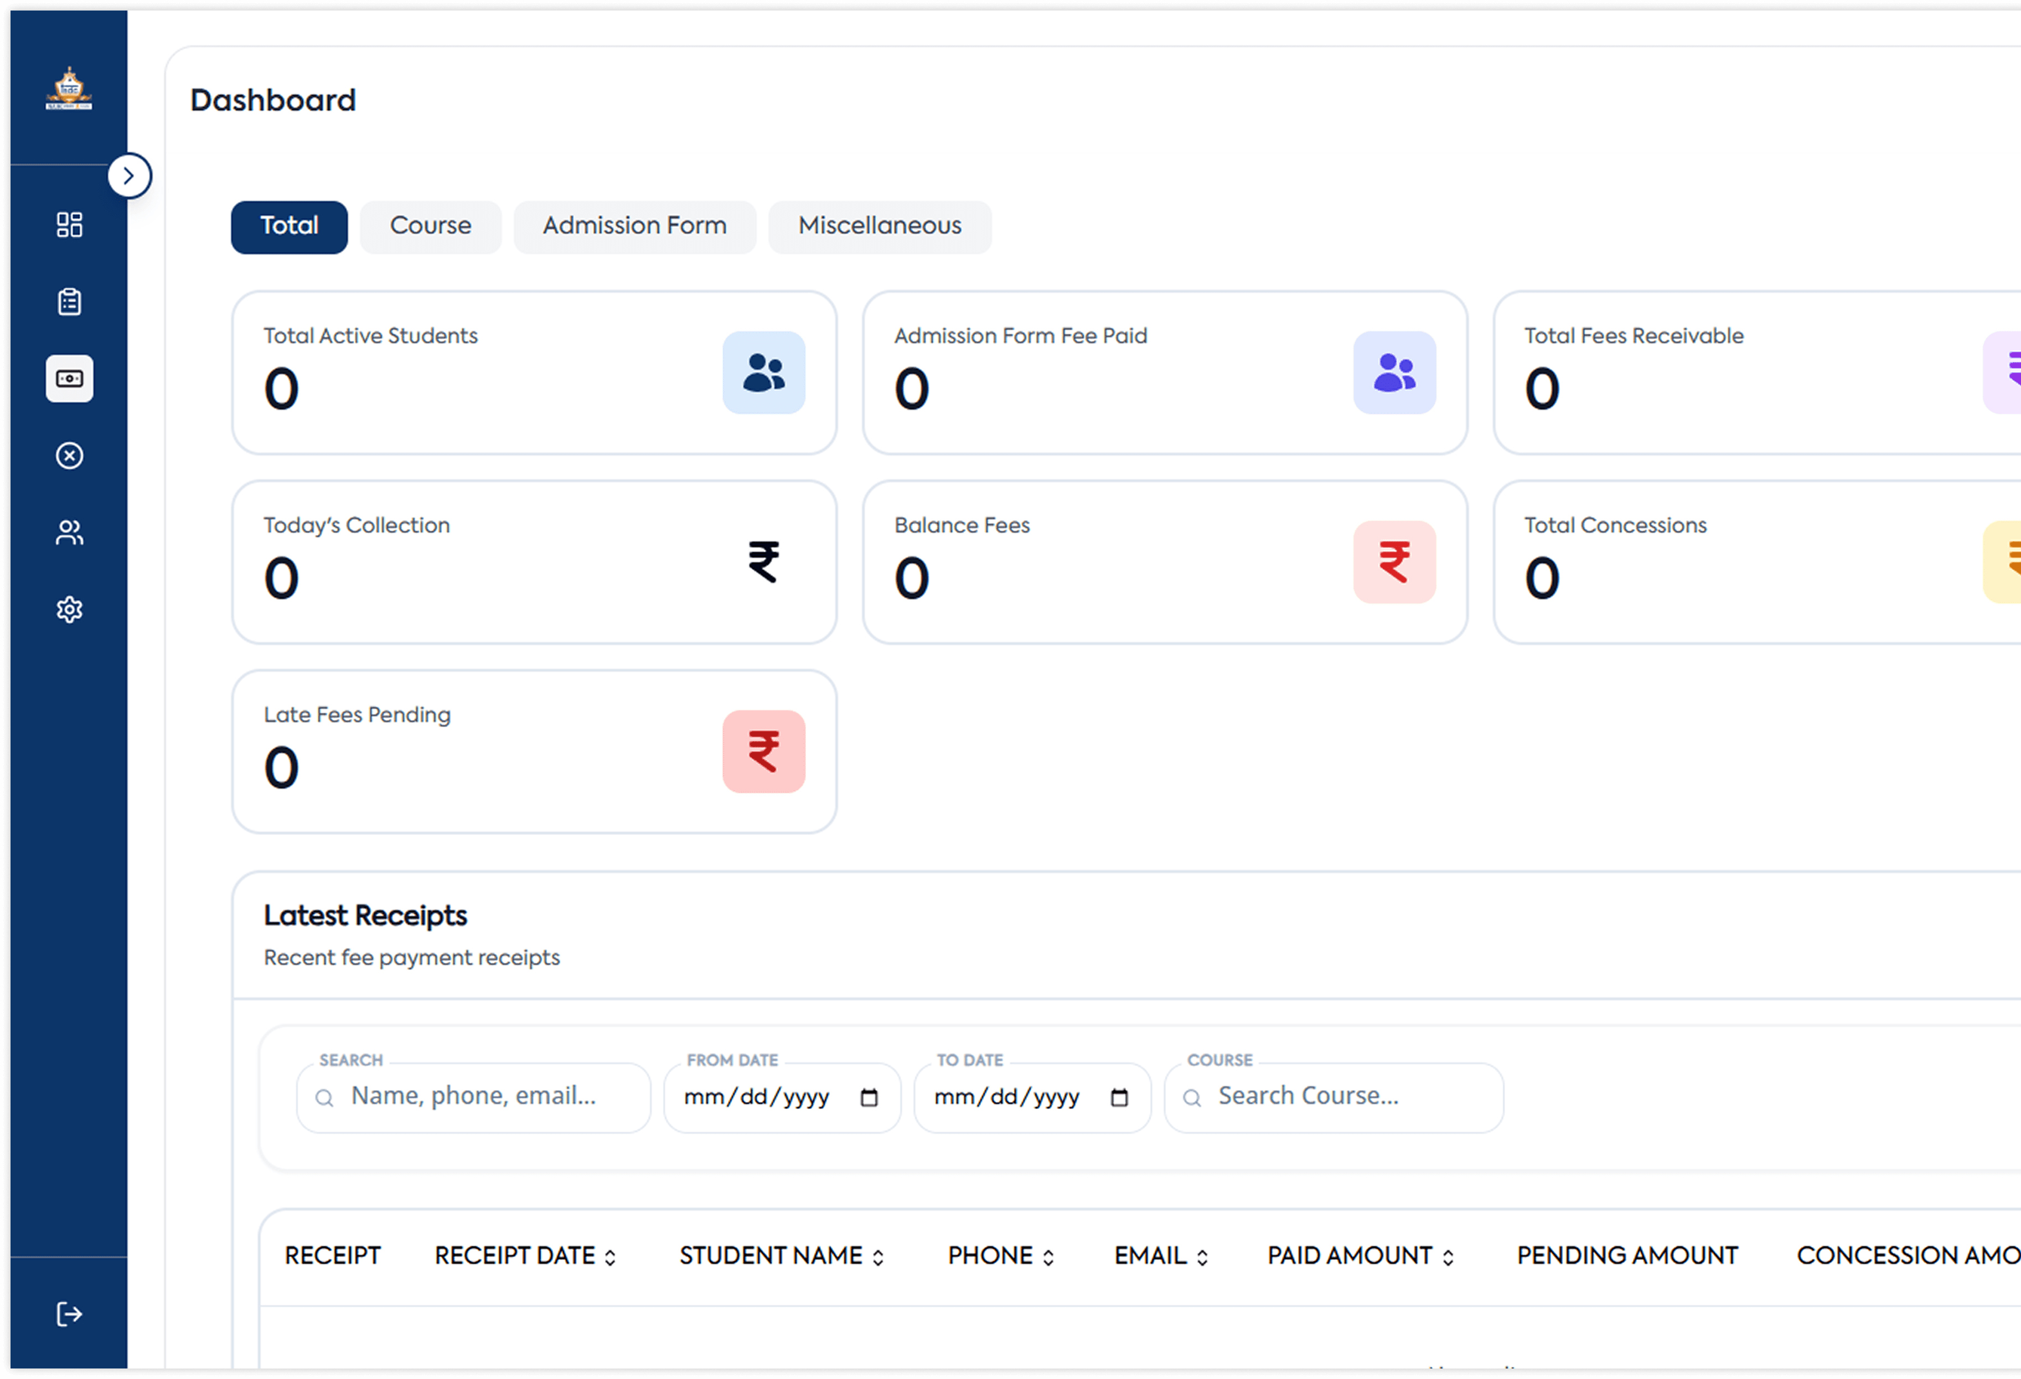
Task: Click the From Date mm/dd/yyyy field
Action: pyautogui.click(x=782, y=1097)
